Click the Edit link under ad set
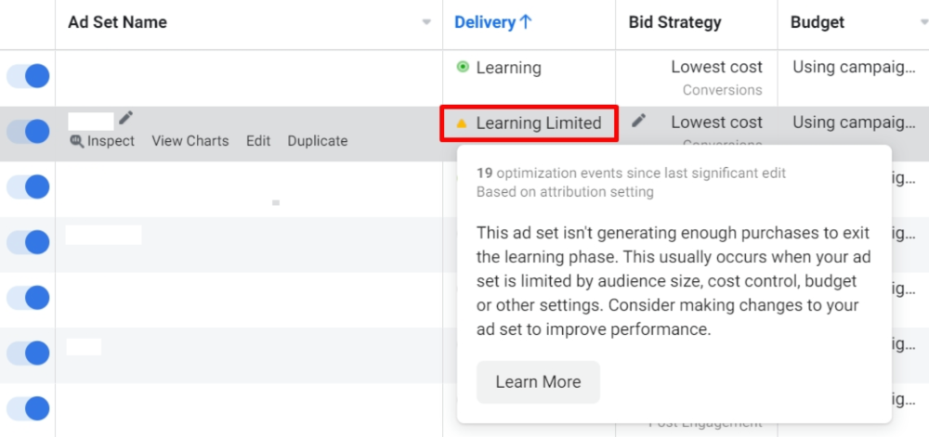 (258, 141)
